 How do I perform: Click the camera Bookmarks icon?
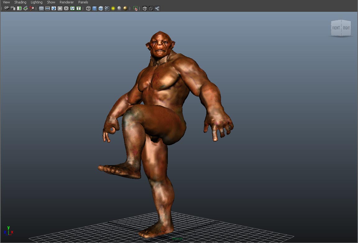tap(19, 8)
